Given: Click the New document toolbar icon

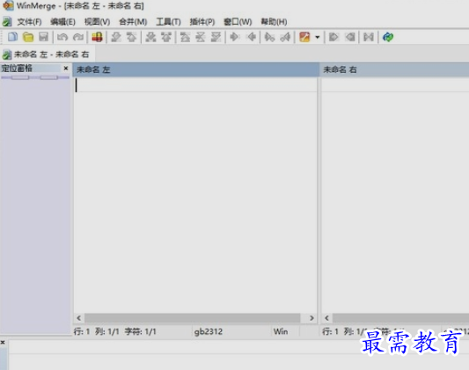Looking at the screenshot, I should point(12,37).
